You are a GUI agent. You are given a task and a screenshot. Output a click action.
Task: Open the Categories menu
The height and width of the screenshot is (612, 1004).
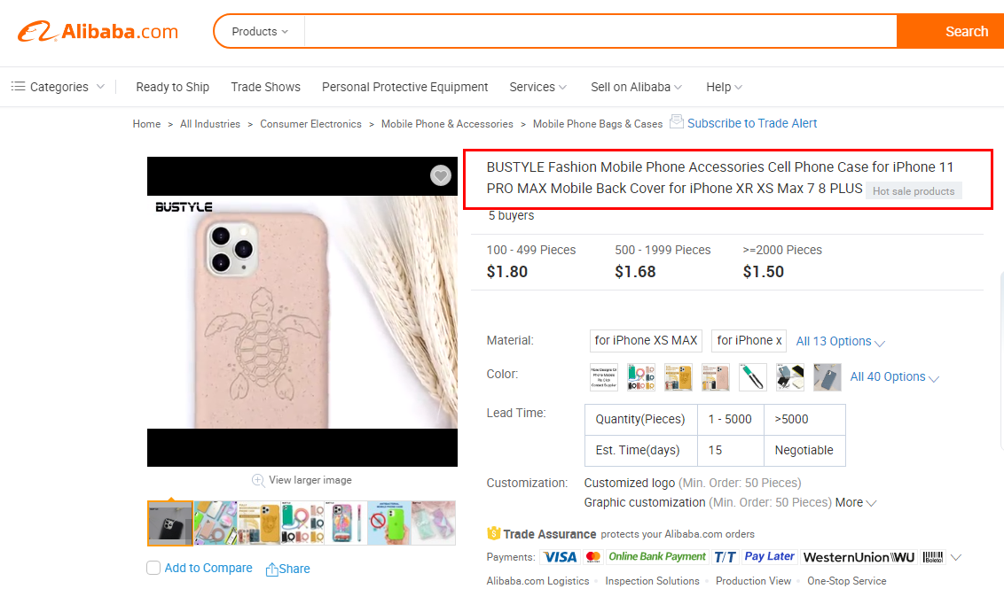[58, 87]
